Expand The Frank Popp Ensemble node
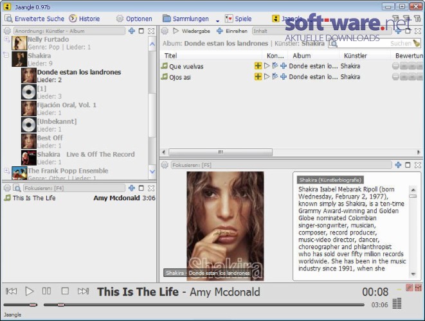The width and height of the screenshot is (425, 321). 6,171
